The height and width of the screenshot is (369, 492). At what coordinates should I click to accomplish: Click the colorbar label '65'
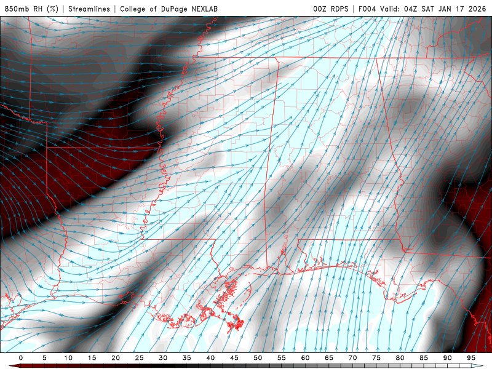(329, 358)
